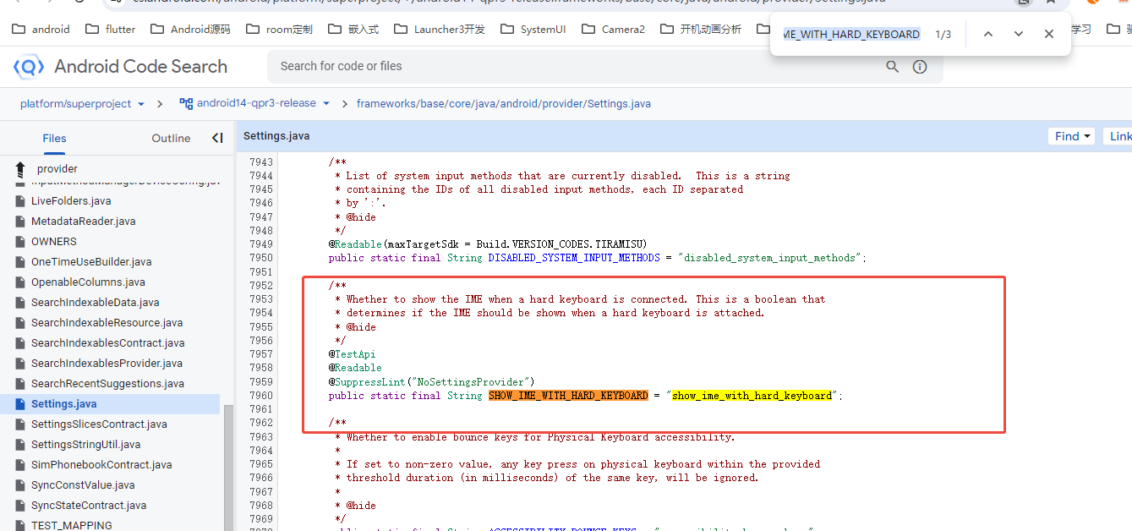Click line number 7949

click(261, 244)
